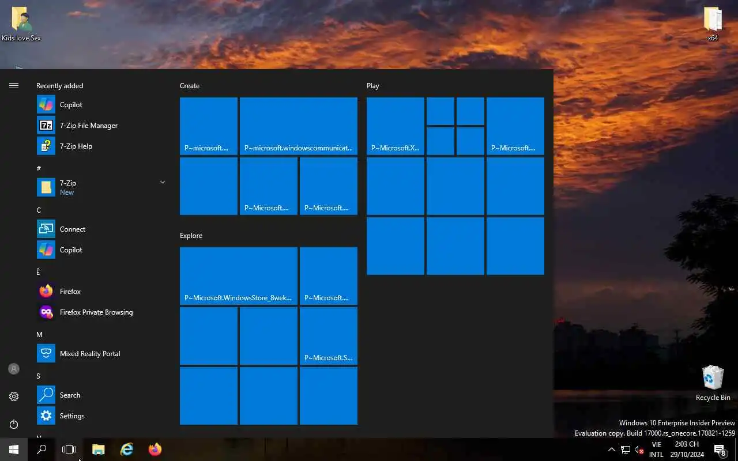Launch Firefox from the taskbar
Viewport: 738px width, 461px height.
pos(155,449)
